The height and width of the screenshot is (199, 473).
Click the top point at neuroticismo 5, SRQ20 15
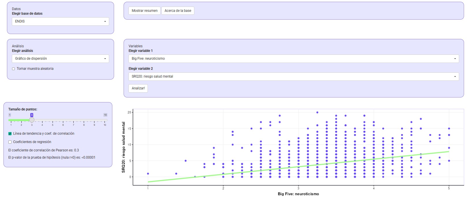(x=449, y=129)
